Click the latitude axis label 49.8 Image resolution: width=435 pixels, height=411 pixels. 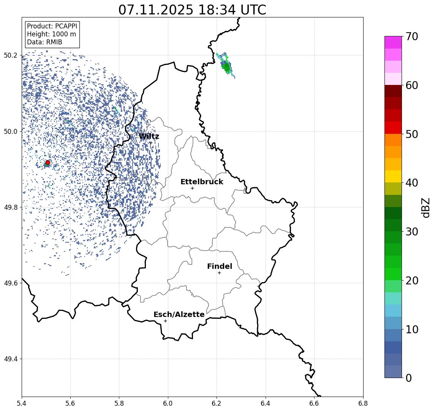coord(10,207)
